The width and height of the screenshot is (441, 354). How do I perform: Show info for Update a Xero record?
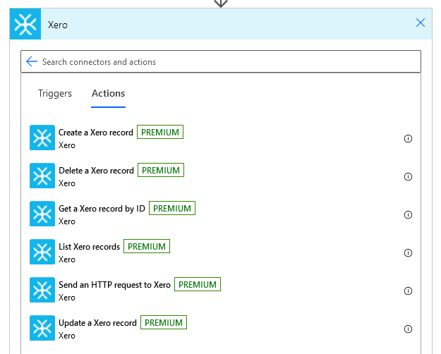click(x=408, y=329)
